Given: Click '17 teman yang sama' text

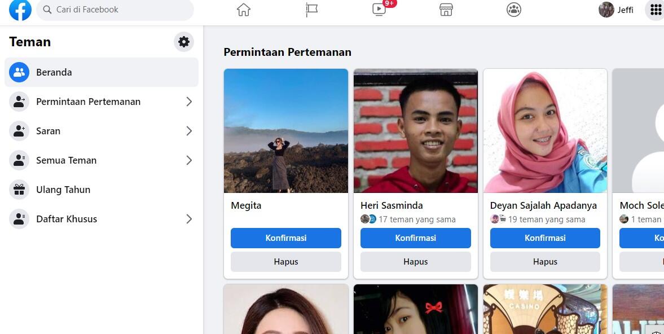Looking at the screenshot, I should click(417, 219).
